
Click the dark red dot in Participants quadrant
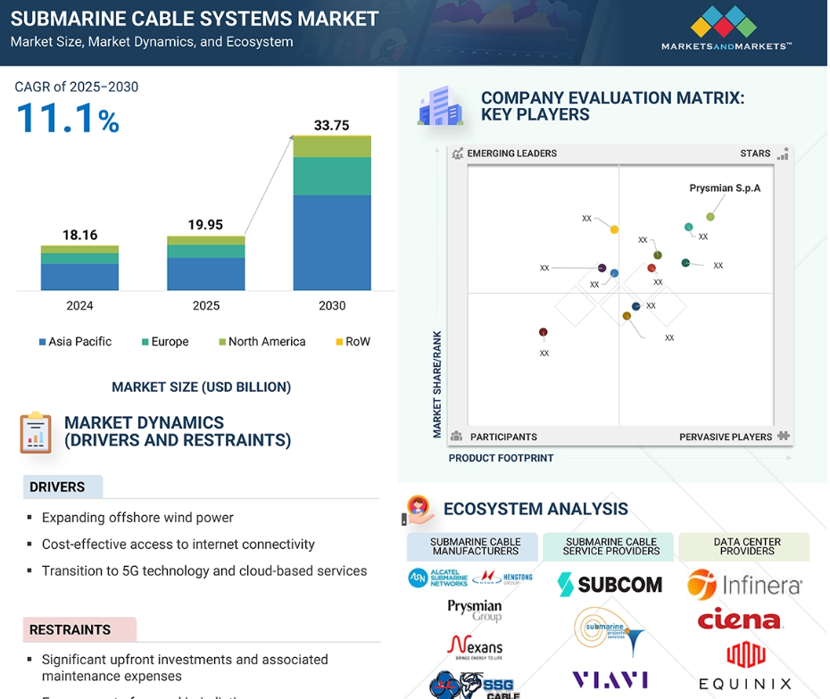click(x=544, y=332)
